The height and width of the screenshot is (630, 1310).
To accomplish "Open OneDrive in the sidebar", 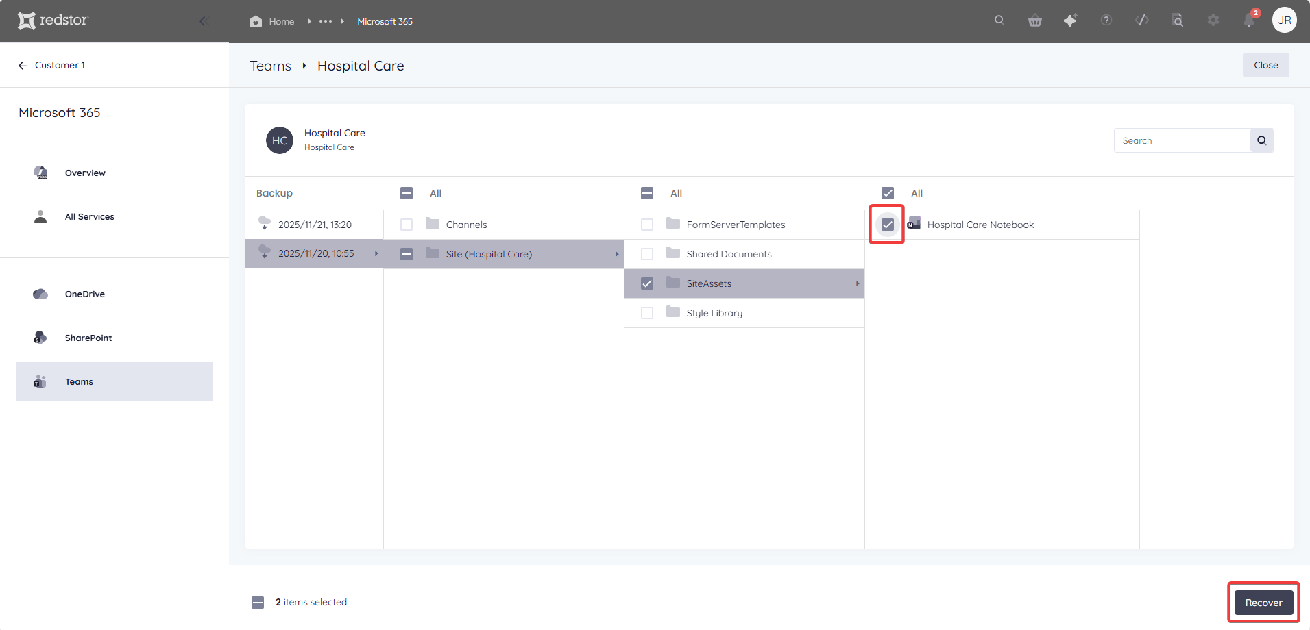I will point(85,294).
